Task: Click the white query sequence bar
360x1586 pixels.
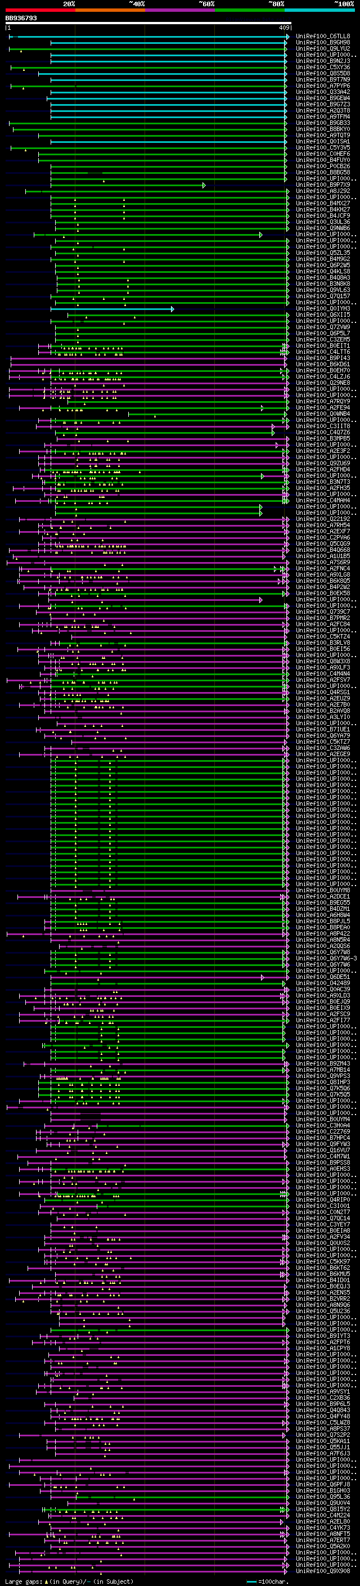Action: (x=148, y=24)
